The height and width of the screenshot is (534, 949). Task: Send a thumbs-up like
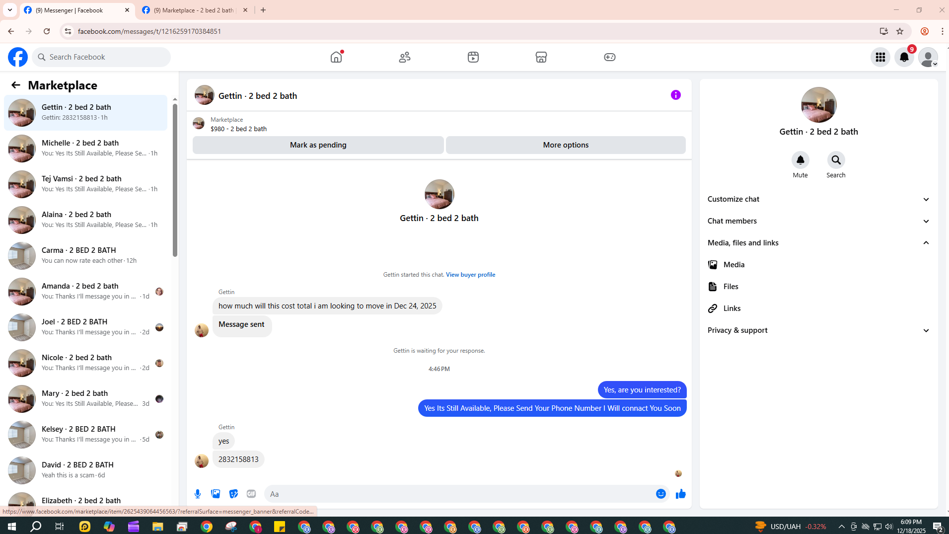681,494
